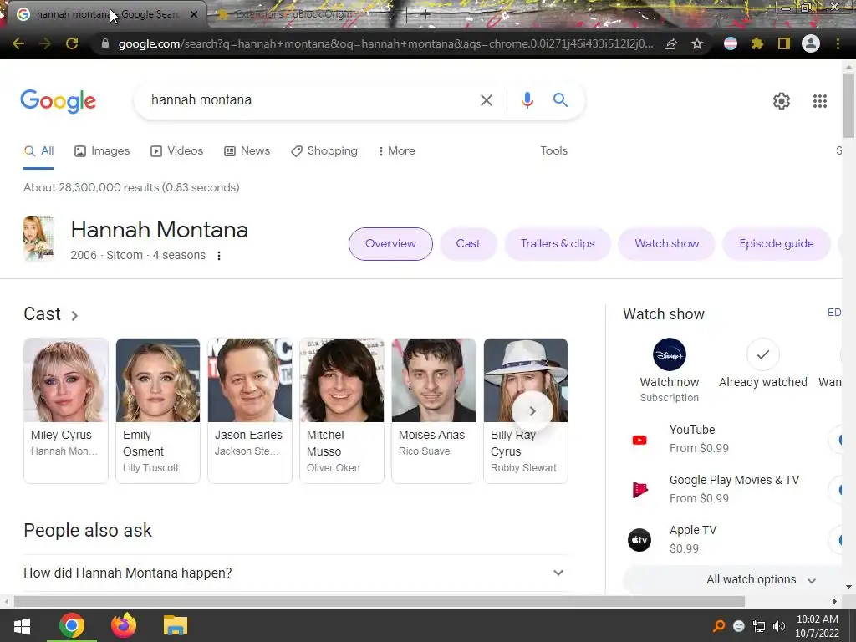Select the Trailers & clips chip
856x642 pixels.
(558, 243)
